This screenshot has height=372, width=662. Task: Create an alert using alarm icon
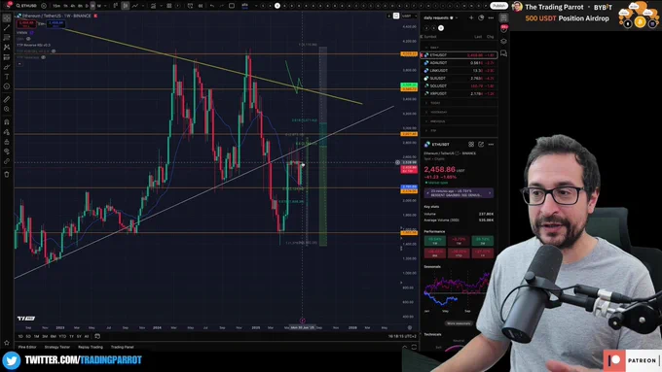[x=191, y=6]
